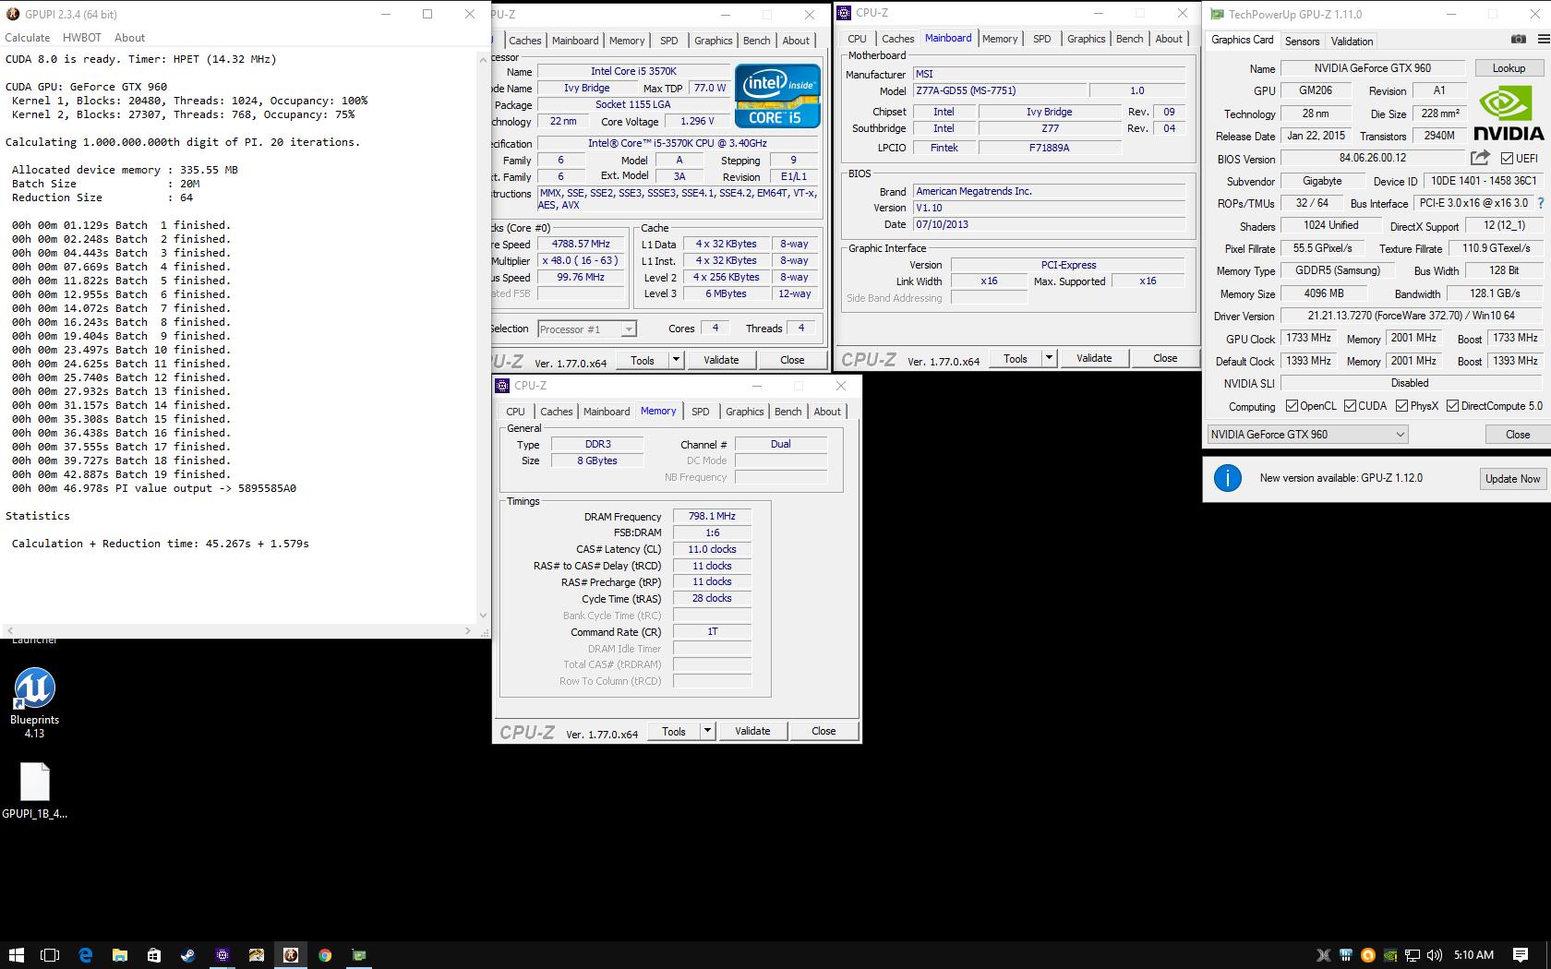Image resolution: width=1551 pixels, height=969 pixels.
Task: Click the Core Speed 4788.57 MHz value
Action: tap(581, 245)
